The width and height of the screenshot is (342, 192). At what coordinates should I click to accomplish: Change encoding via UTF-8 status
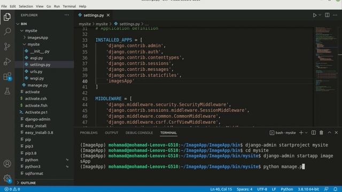coord(262,189)
